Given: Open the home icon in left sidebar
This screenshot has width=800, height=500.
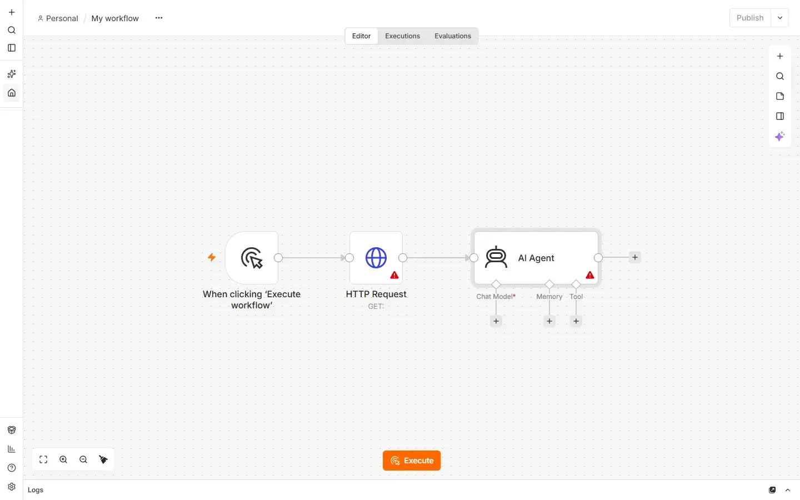Looking at the screenshot, I should tap(12, 93).
